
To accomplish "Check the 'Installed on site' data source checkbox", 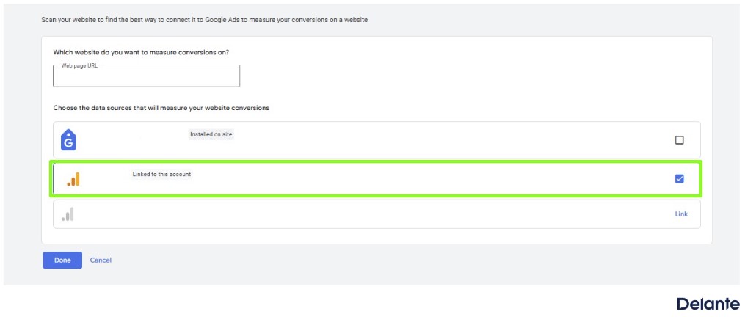I will (680, 140).
